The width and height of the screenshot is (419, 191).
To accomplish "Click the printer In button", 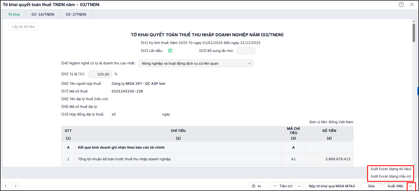I will (256, 186).
